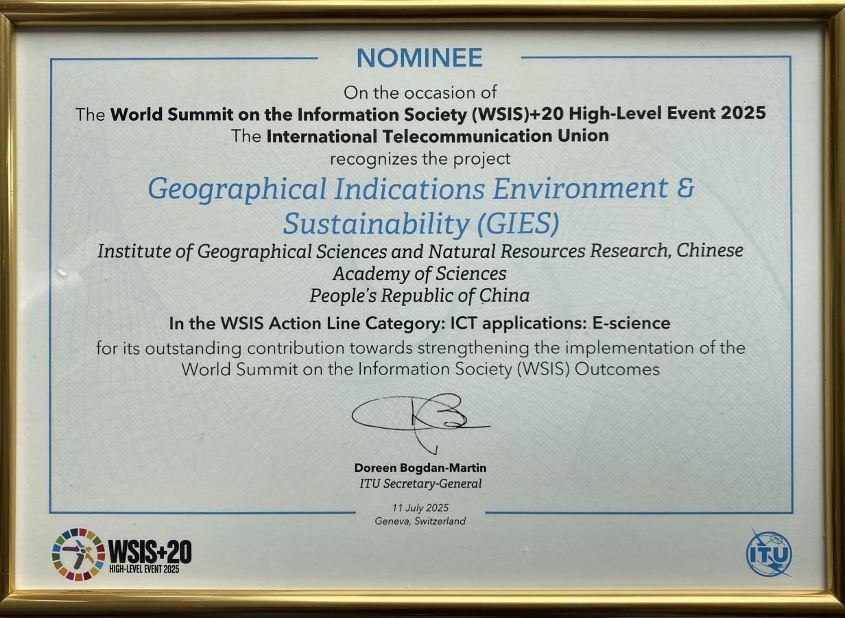The height and width of the screenshot is (618, 845).
Task: Click the line ending "(WSIS) Outcomes"
Action: coord(420,369)
